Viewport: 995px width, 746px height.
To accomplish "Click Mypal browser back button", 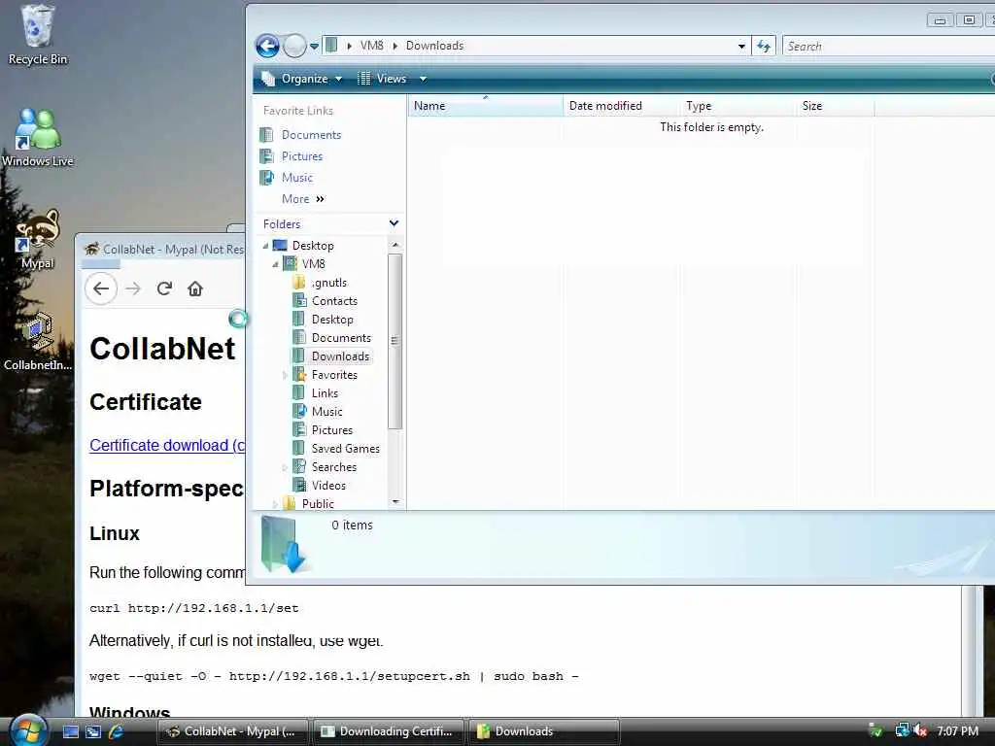I will (x=101, y=288).
